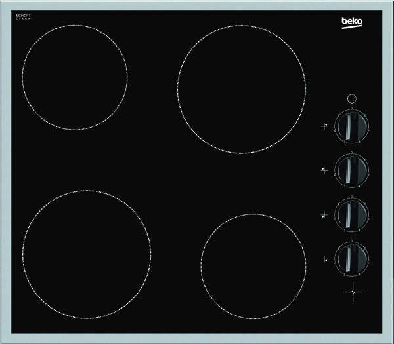Click the 0 marking above the second knob
Viewport: 394px width, 344px height.
tap(351, 153)
